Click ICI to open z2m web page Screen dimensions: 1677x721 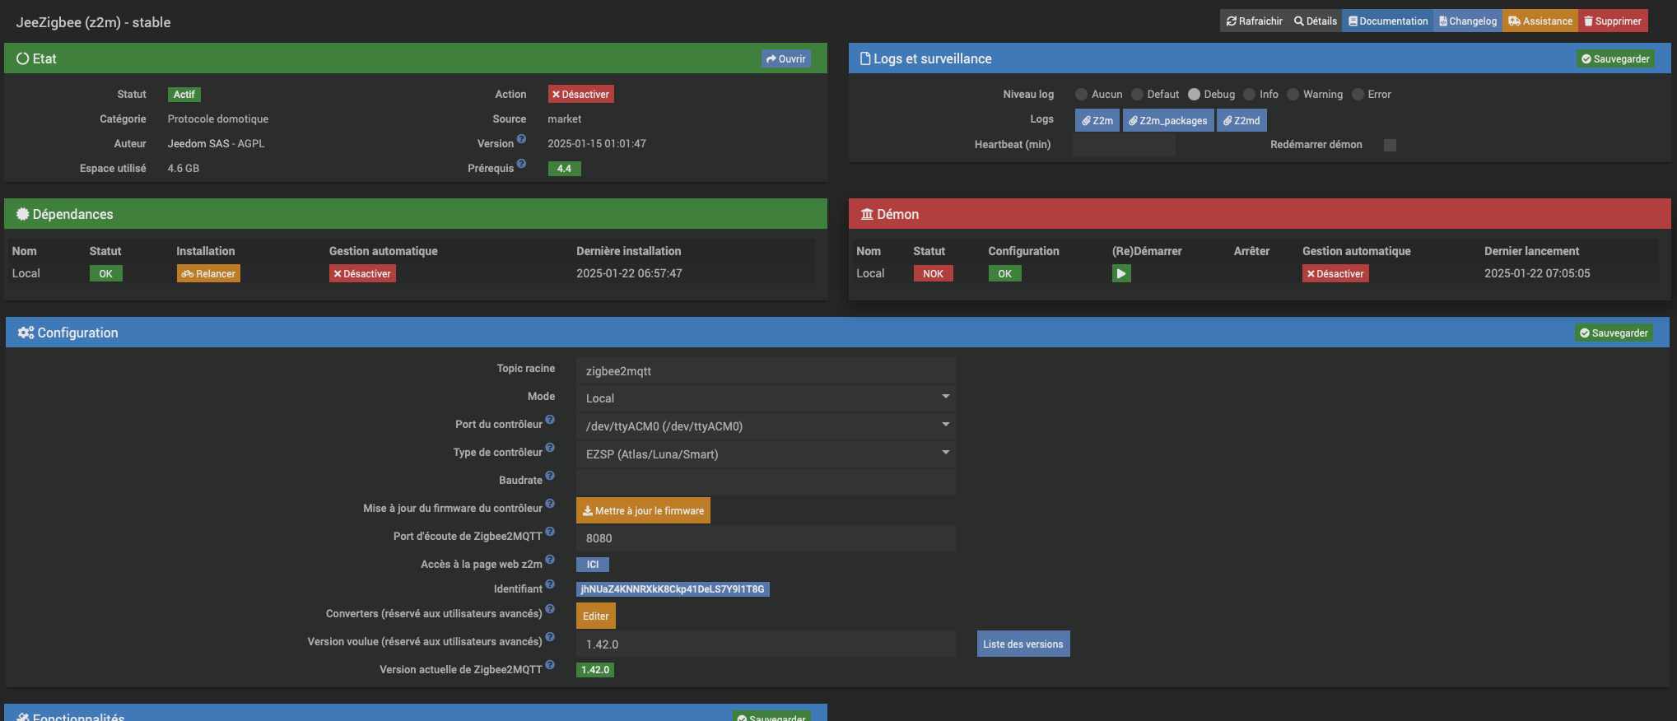[593, 565]
